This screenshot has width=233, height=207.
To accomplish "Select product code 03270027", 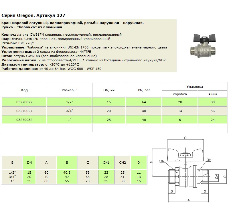I will coord(25,111).
